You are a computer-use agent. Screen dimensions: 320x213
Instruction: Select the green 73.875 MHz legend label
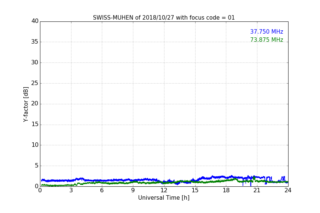(x=267, y=40)
